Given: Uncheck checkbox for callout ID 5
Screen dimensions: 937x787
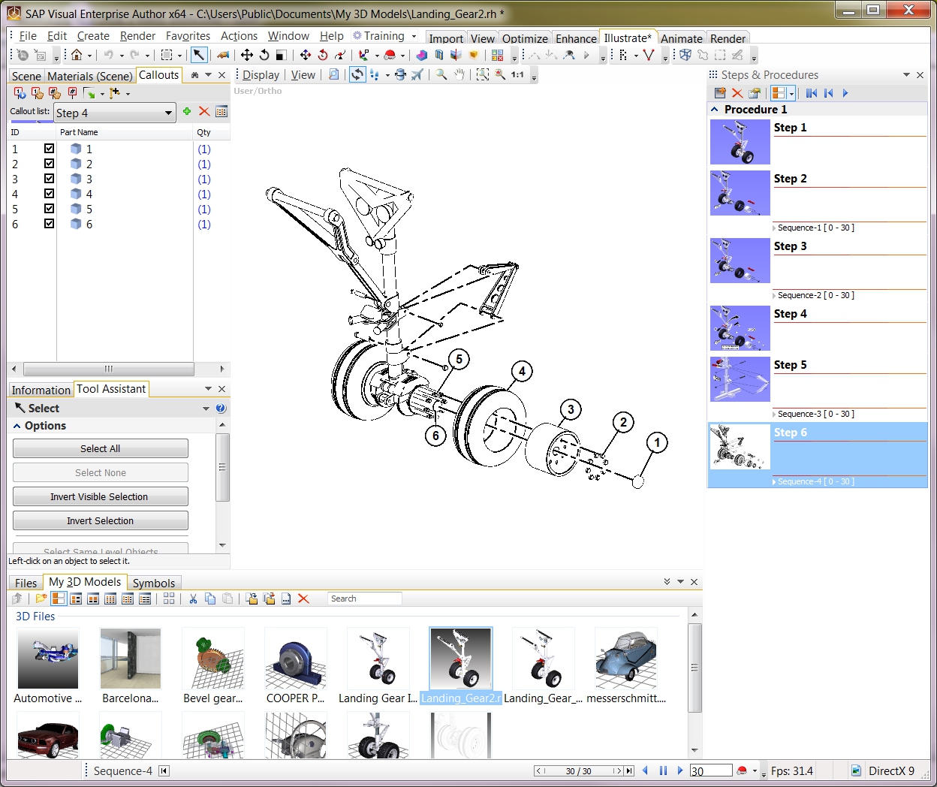Looking at the screenshot, I should tap(49, 209).
